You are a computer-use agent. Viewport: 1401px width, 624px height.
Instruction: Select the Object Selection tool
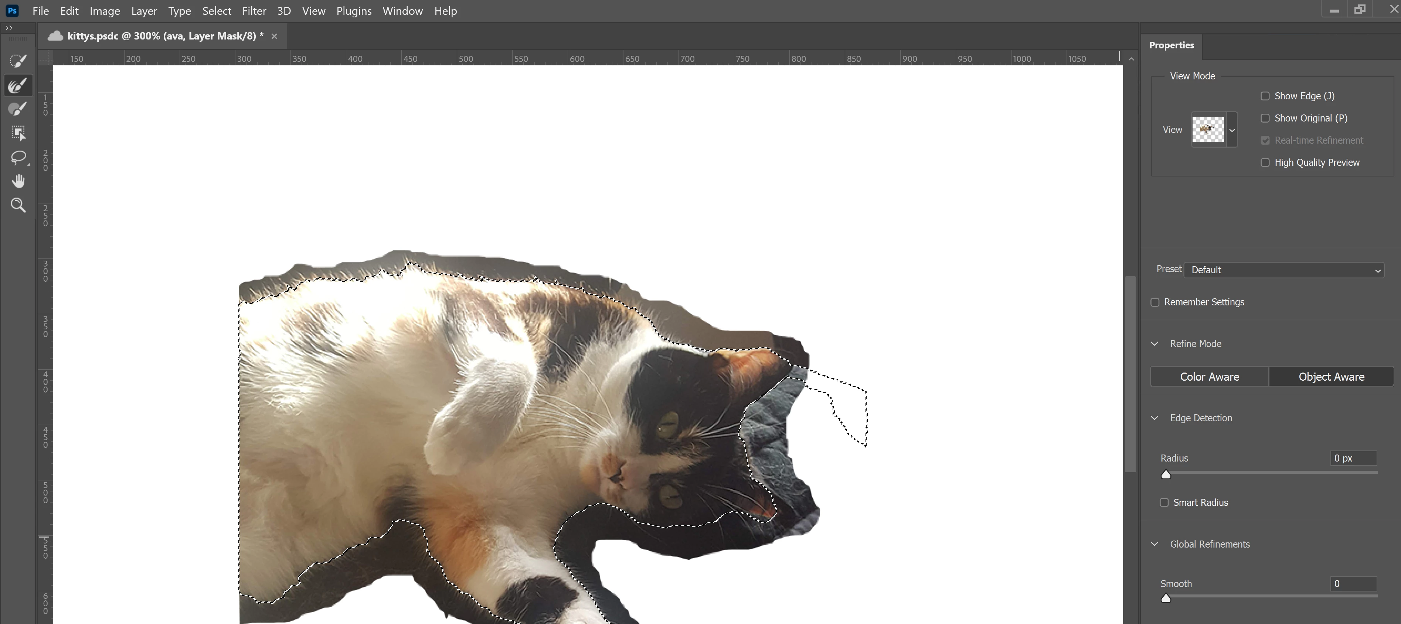[18, 133]
